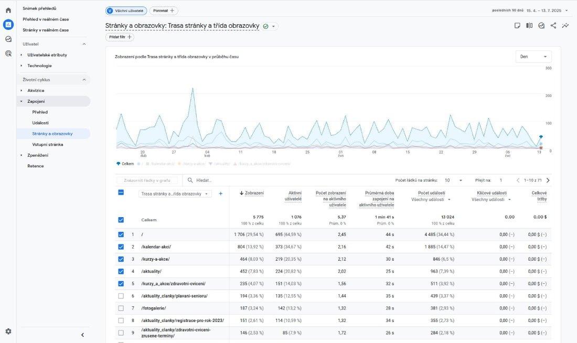
Task: Click the Přidat filtr button
Action: (x=120, y=36)
